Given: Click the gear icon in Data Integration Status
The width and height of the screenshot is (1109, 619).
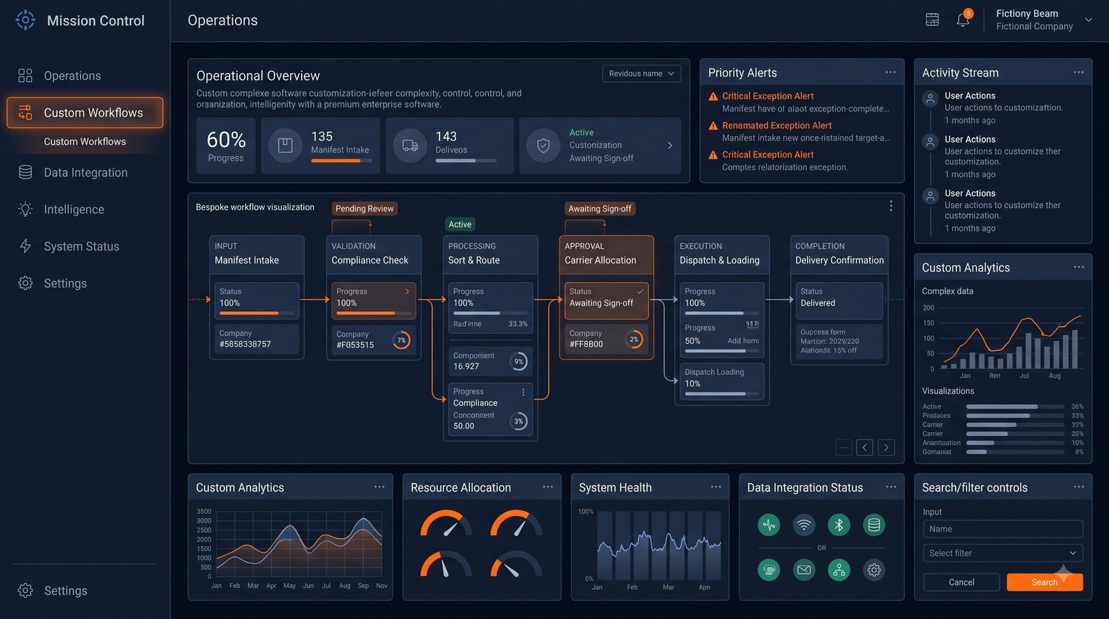Looking at the screenshot, I should (x=874, y=570).
